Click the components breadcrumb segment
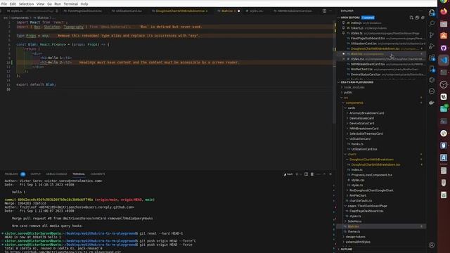The height and width of the screenshot is (253, 450). pyautogui.click(x=20, y=18)
